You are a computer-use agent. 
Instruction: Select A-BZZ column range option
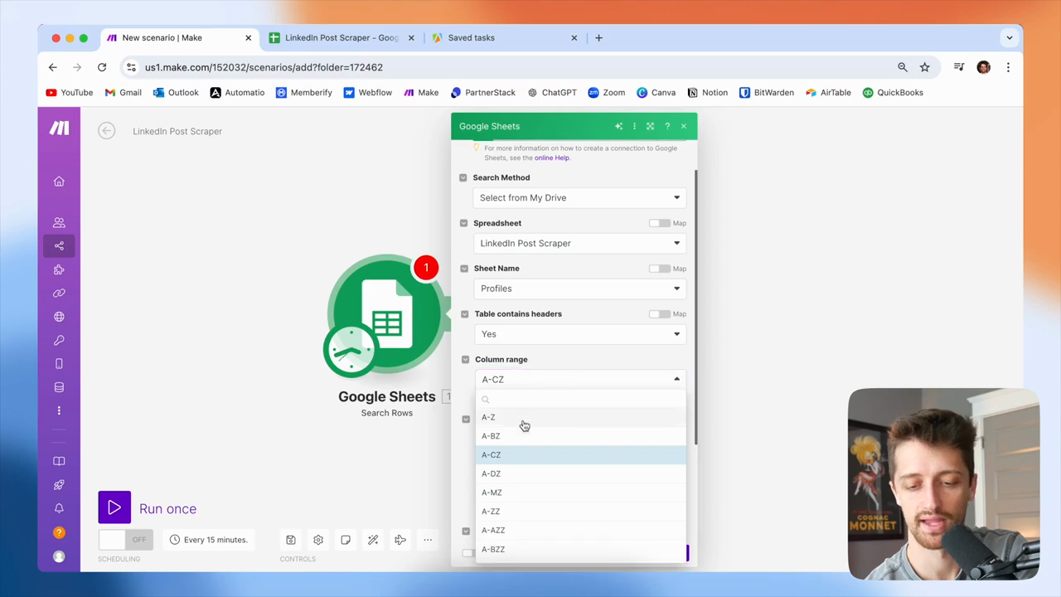point(581,550)
